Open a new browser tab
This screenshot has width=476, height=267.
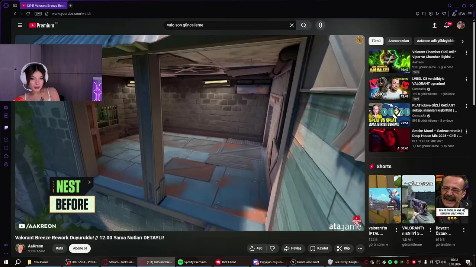coord(71,6)
